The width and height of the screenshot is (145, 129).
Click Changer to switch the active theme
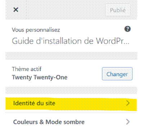pyautogui.click(x=117, y=74)
